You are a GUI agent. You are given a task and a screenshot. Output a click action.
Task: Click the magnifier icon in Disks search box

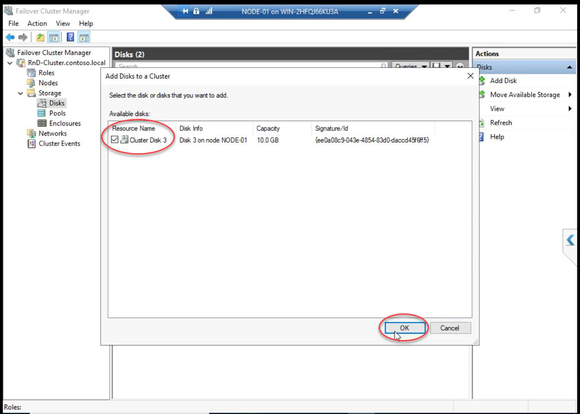383,66
